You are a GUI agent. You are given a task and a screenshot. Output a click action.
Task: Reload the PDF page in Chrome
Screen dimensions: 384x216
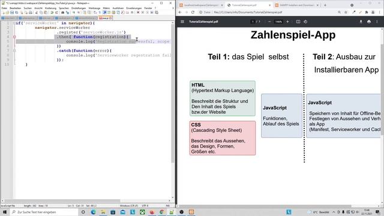(193, 12)
